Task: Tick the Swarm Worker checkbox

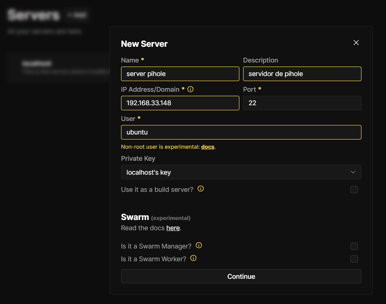Action: tap(354, 259)
